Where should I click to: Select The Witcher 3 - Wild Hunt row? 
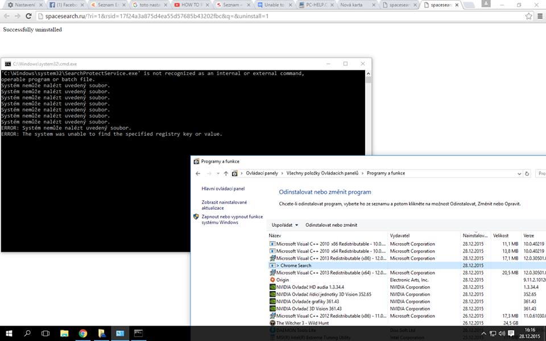pos(406,323)
